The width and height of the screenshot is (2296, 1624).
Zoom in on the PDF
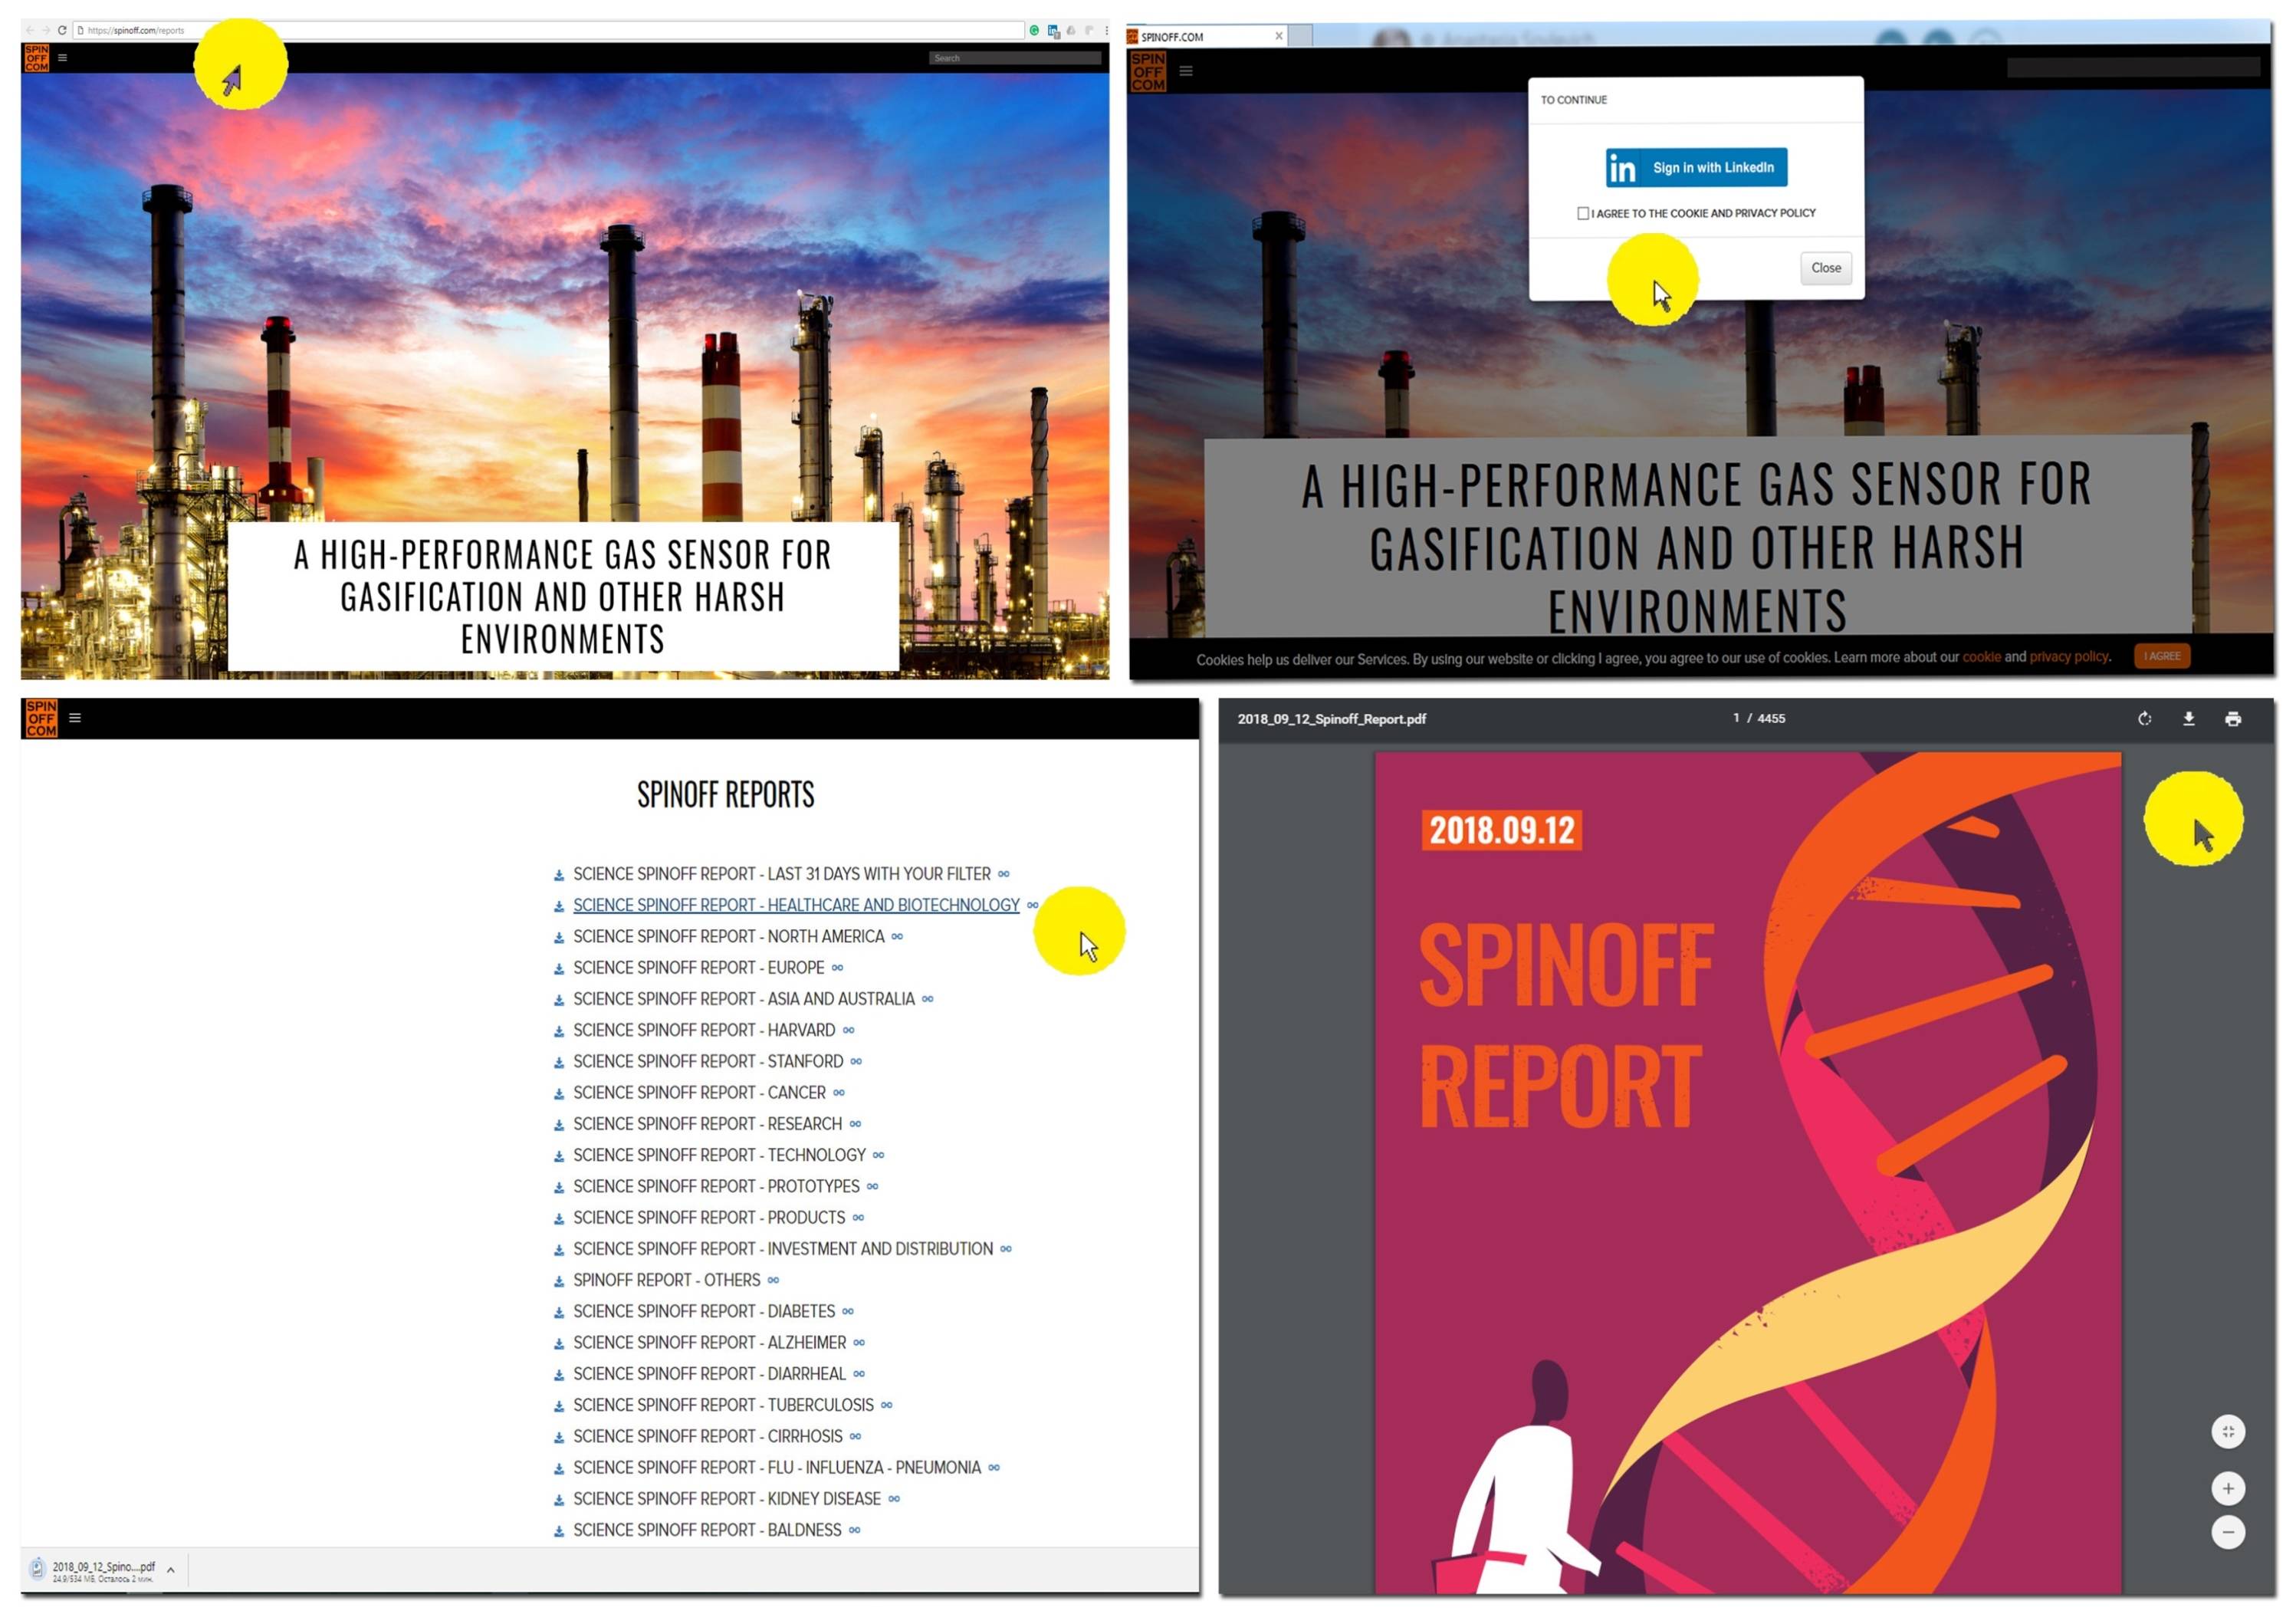click(x=2227, y=1488)
